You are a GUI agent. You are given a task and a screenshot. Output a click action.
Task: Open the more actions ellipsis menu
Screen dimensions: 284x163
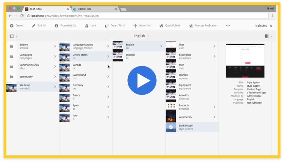tap(228, 26)
